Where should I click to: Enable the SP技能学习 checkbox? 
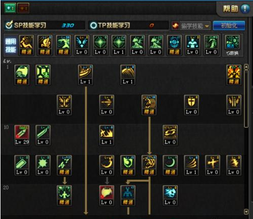click(x=9, y=25)
